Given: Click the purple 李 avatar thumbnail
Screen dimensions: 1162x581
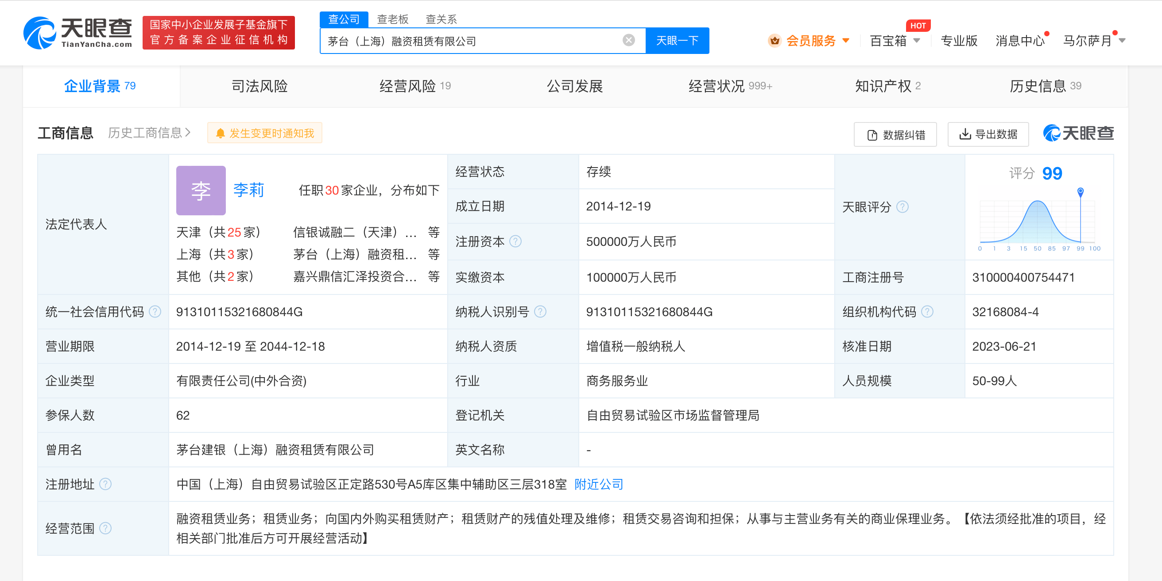Looking at the screenshot, I should (201, 190).
